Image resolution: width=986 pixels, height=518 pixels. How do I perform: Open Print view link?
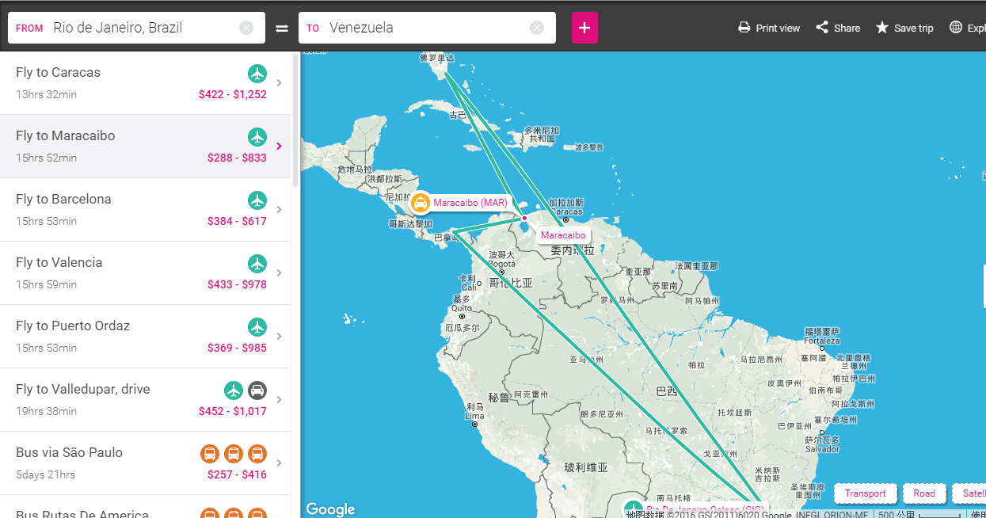[x=778, y=28]
